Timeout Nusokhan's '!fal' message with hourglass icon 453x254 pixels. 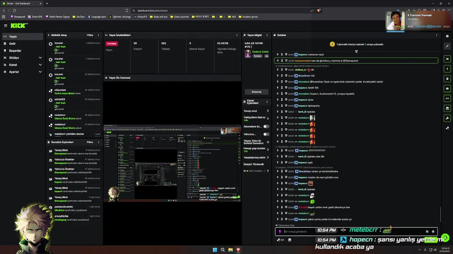[282, 75]
